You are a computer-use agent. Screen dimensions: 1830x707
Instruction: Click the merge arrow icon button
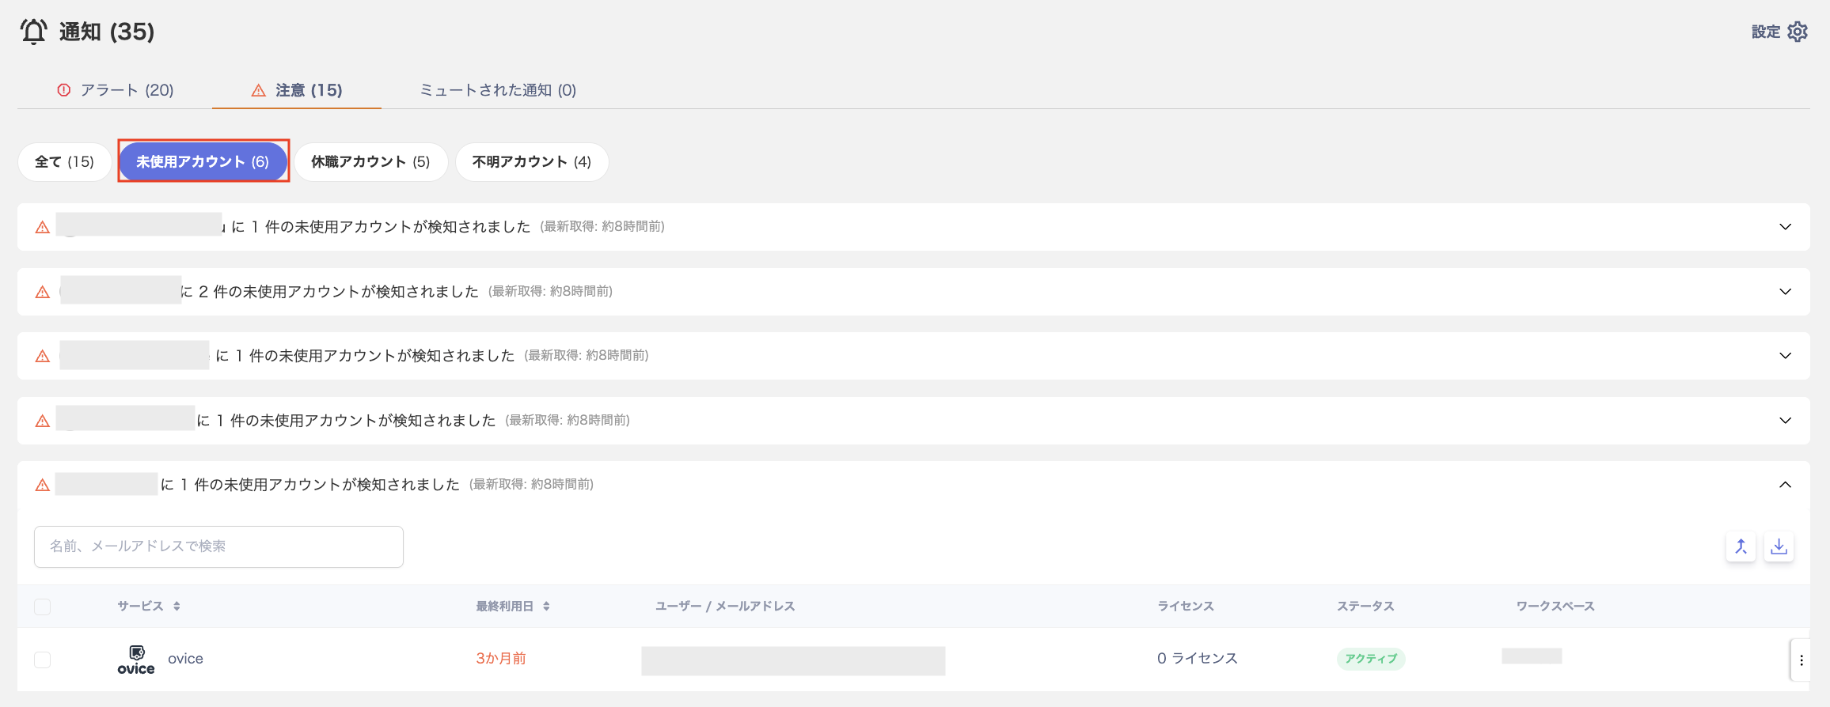tap(1741, 546)
